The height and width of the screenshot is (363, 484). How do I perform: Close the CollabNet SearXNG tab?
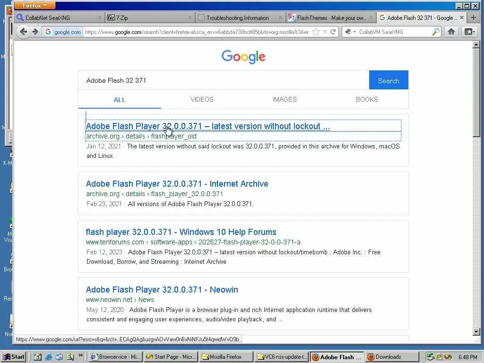click(x=99, y=17)
